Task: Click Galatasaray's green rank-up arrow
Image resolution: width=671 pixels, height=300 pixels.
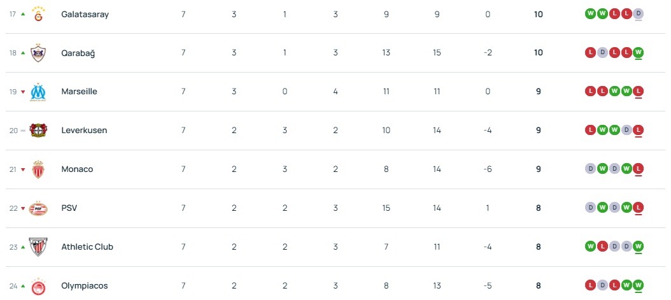Action: tap(23, 14)
